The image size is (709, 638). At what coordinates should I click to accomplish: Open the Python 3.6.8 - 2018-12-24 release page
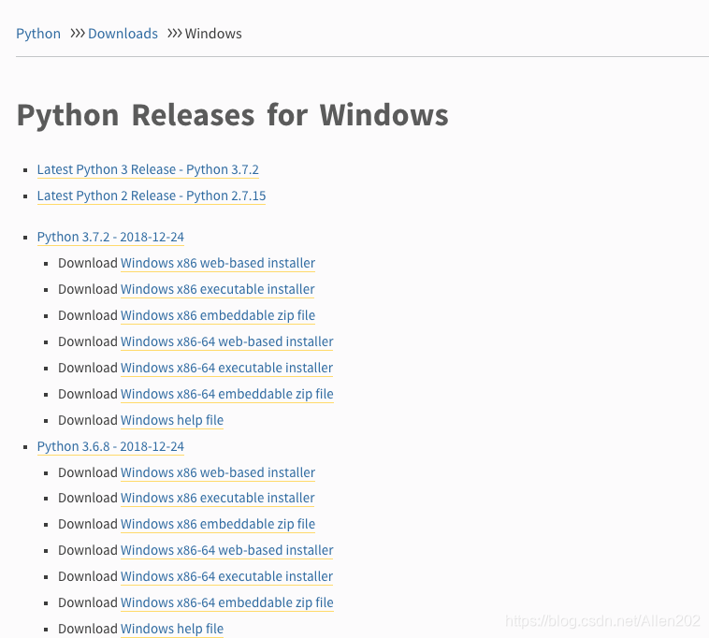coord(110,447)
